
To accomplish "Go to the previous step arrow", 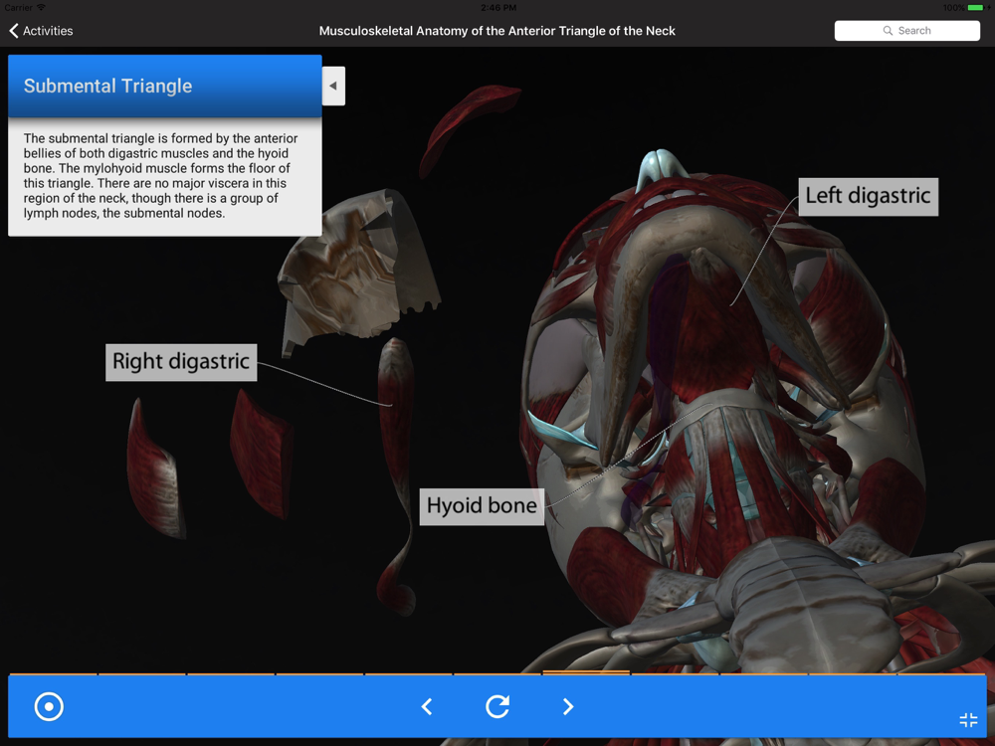I will point(427,706).
